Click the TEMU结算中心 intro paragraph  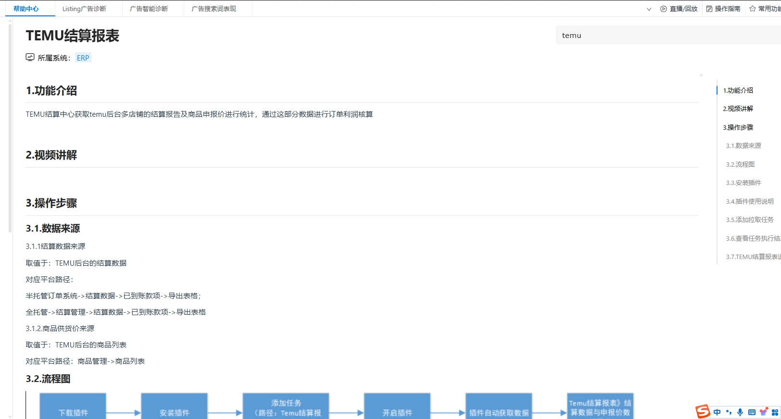pos(200,114)
